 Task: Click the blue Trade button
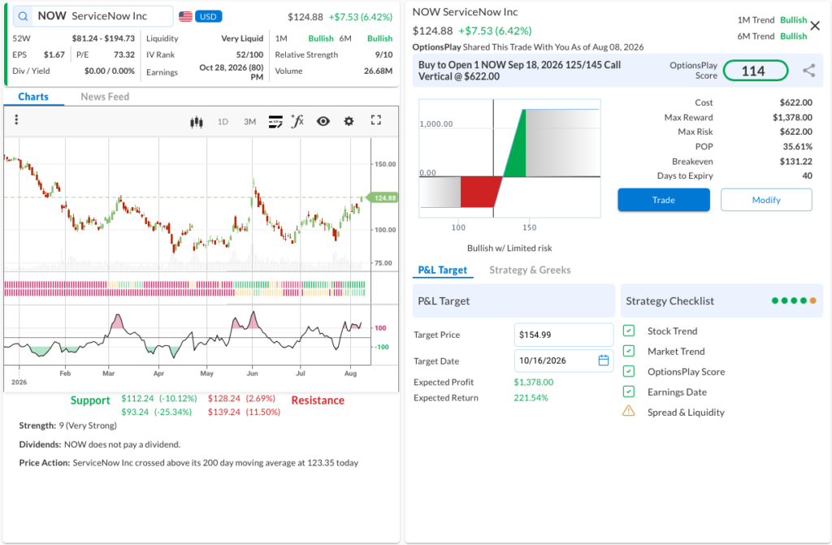tap(663, 200)
